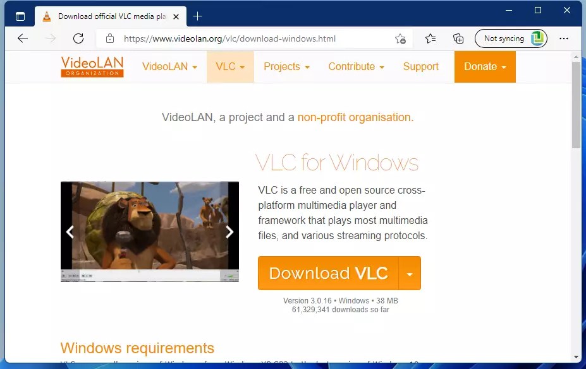Image resolution: width=586 pixels, height=369 pixels.
Task: Maximize the browser window
Action: pyautogui.click(x=538, y=11)
